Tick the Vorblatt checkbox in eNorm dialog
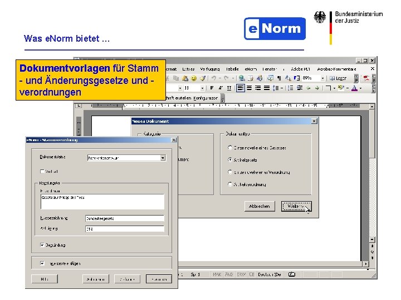401x300 pixels. point(42,172)
